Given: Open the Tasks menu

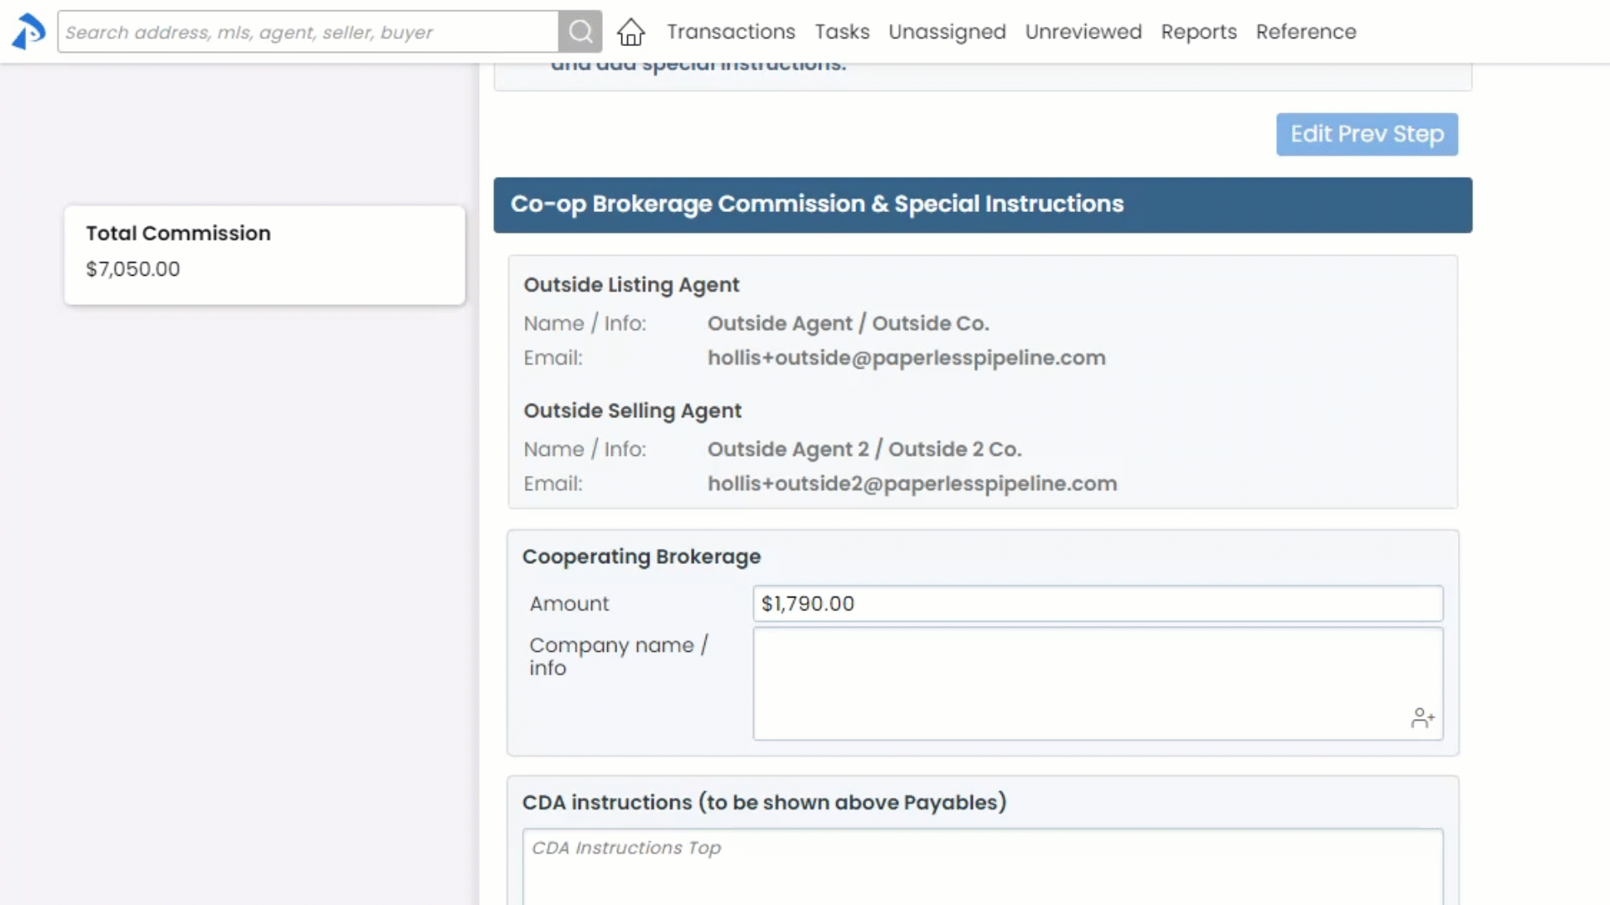Looking at the screenshot, I should (x=842, y=32).
